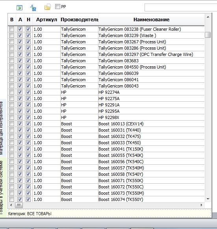Viewport: 217px width, 229px height.
Task: Uncheck H box for TallyGenicom 083267 row
Action: pyautogui.click(x=28, y=41)
